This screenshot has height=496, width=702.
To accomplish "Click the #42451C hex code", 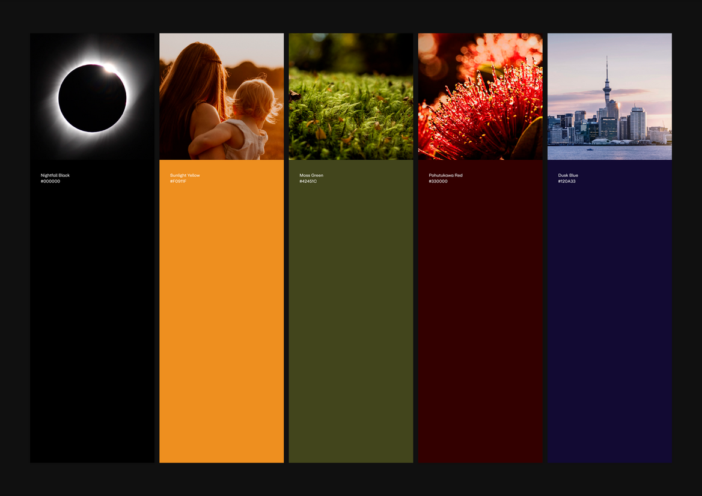I will click(308, 181).
